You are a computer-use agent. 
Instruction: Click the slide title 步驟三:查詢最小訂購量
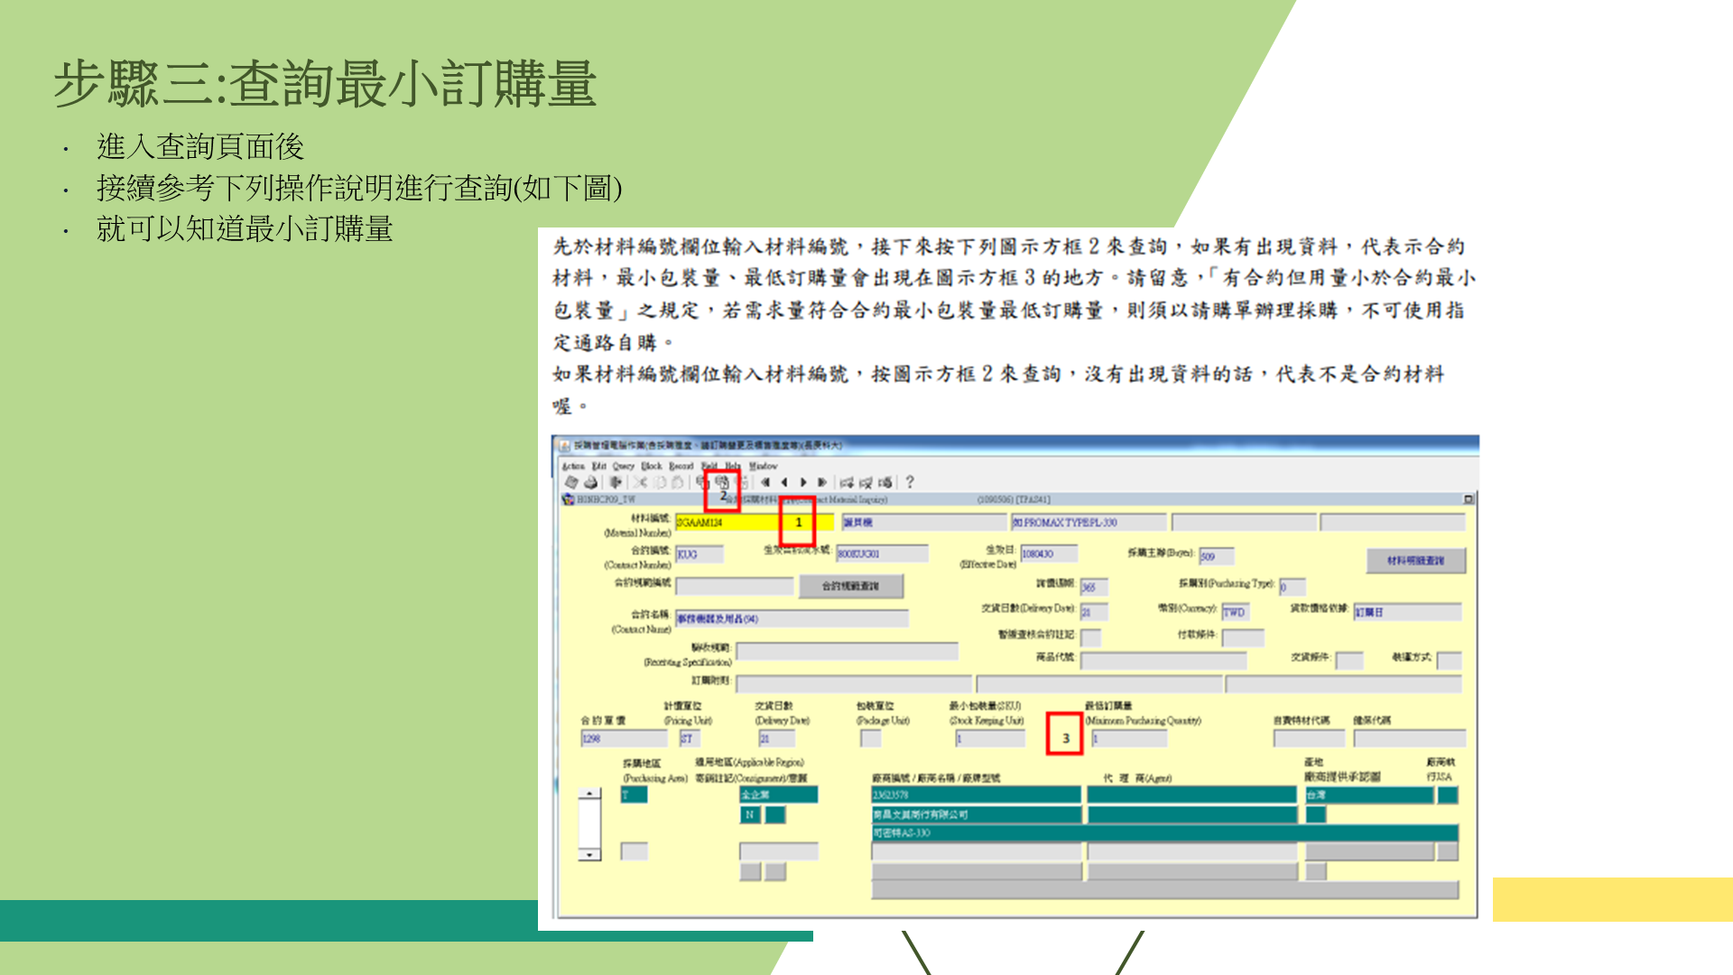325,83
